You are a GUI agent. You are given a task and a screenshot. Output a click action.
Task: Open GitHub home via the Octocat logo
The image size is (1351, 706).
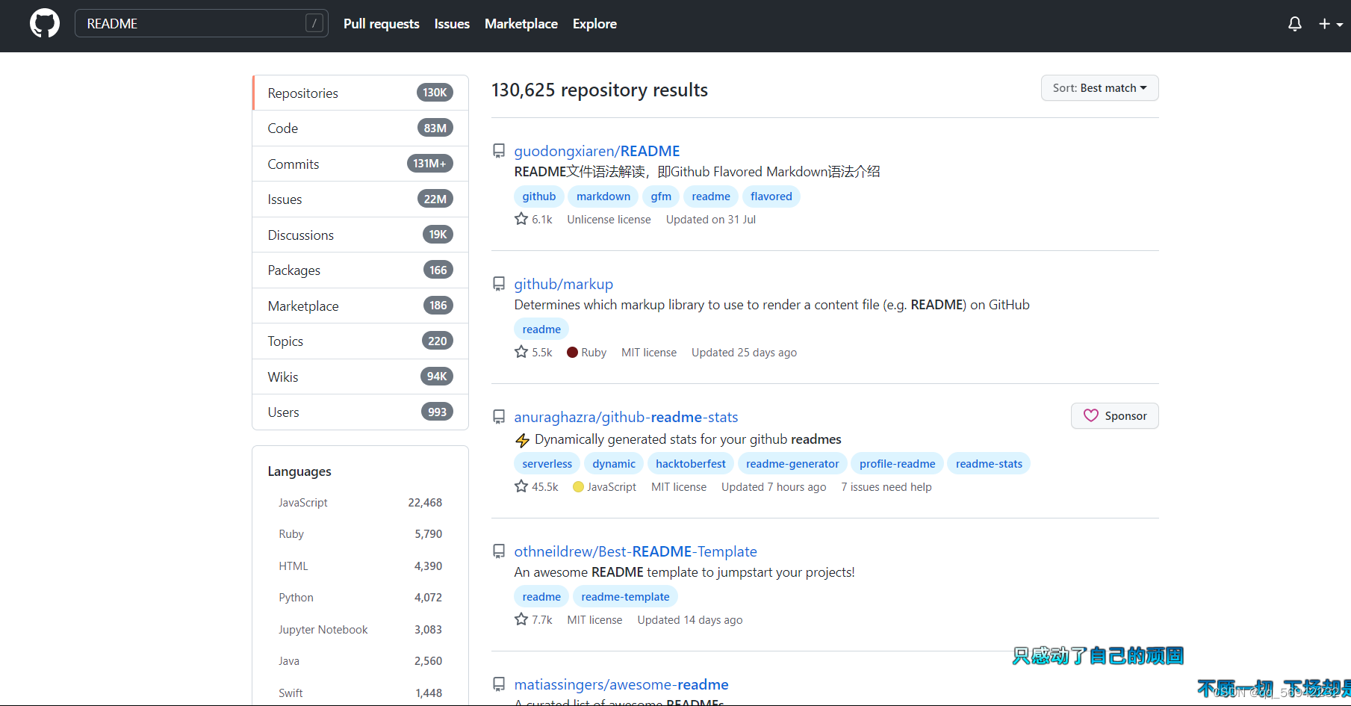45,24
